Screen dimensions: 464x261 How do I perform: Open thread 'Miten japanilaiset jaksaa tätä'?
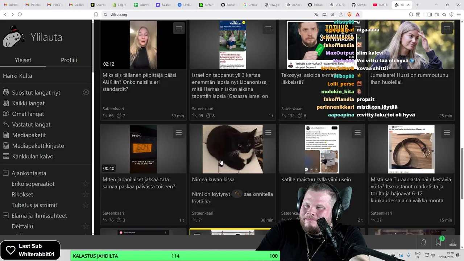tap(139, 183)
